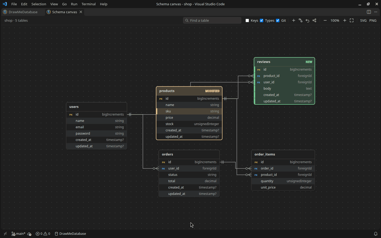The width and height of the screenshot is (381, 238).
Task: Uncheck the Git checkbox
Action: tap(278, 20)
